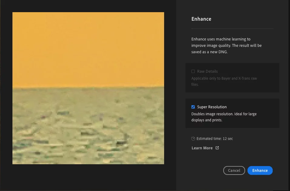Tick the disabled Raw Details checkbox

(193, 71)
